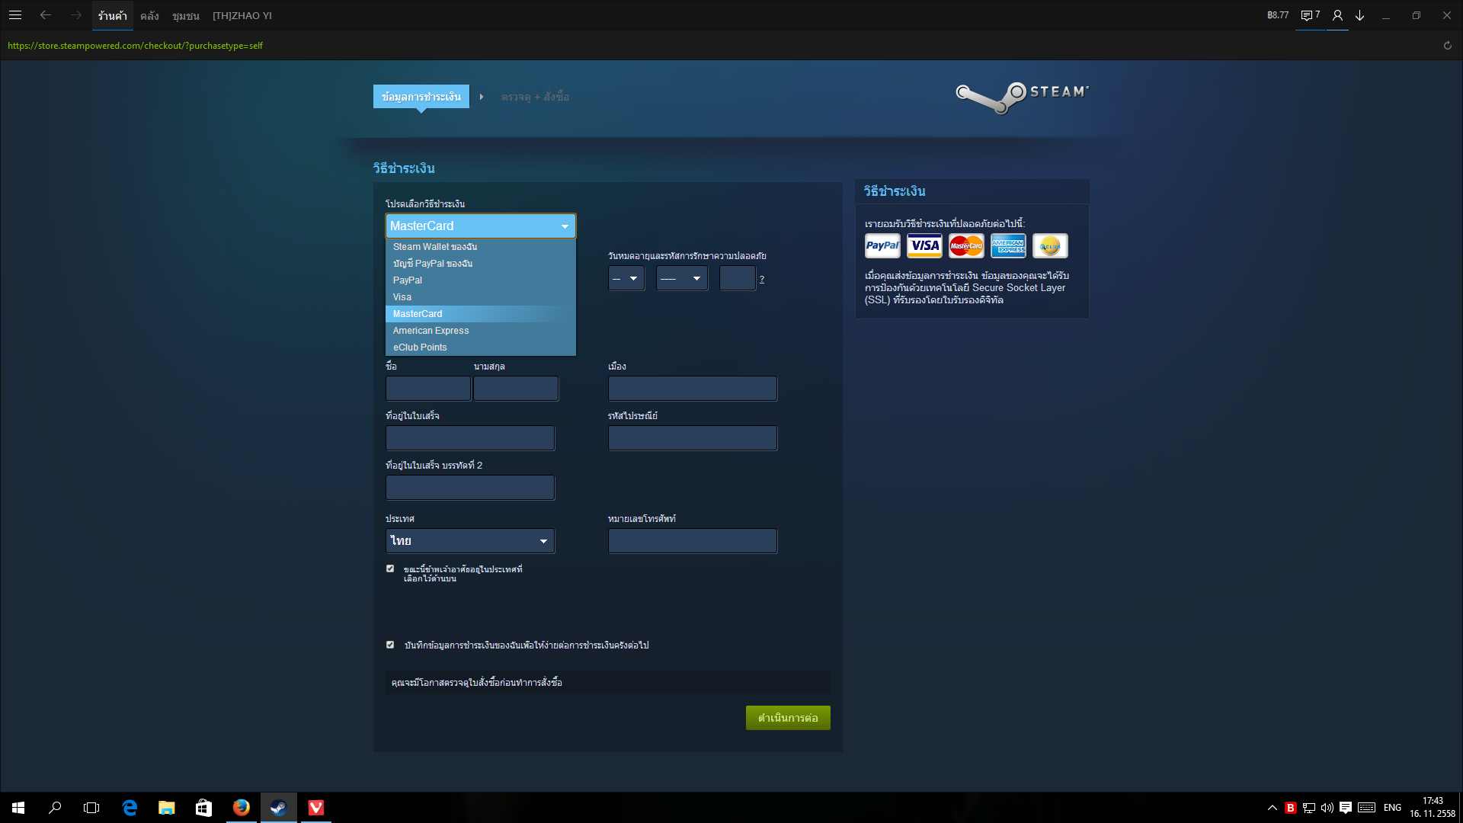Click the ที่อยู่ในใบเสร็จ billing address field

click(470, 438)
